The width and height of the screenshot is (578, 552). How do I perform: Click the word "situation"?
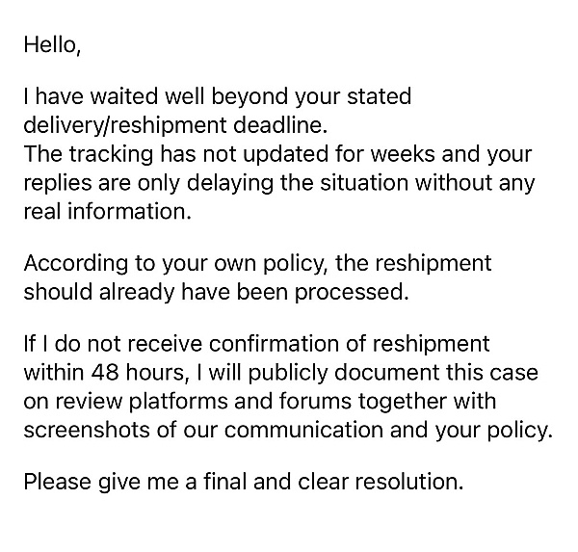tap(364, 183)
